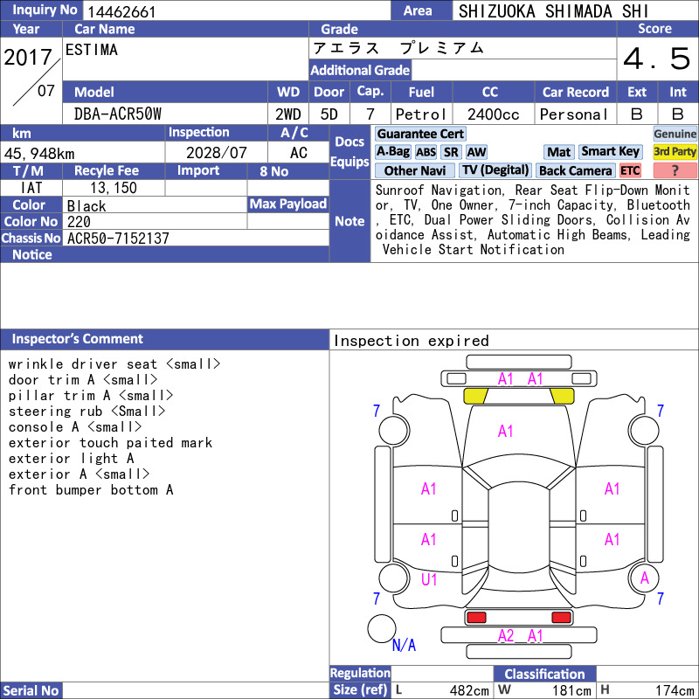Image resolution: width=699 pixels, height=699 pixels.
Task: Click the Other Navi badge
Action: point(414,170)
